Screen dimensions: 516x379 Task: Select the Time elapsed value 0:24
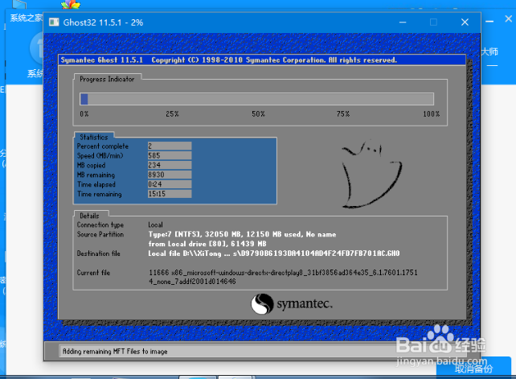(x=170, y=184)
